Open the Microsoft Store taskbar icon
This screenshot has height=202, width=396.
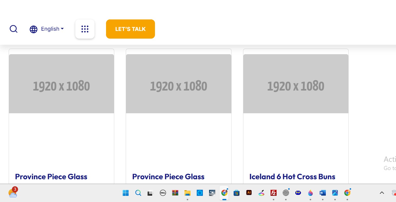(237, 193)
